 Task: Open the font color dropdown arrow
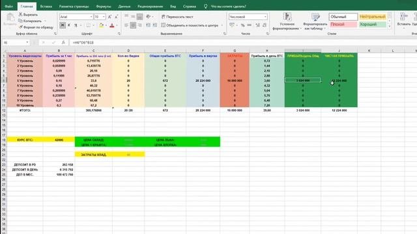[x=117, y=25]
